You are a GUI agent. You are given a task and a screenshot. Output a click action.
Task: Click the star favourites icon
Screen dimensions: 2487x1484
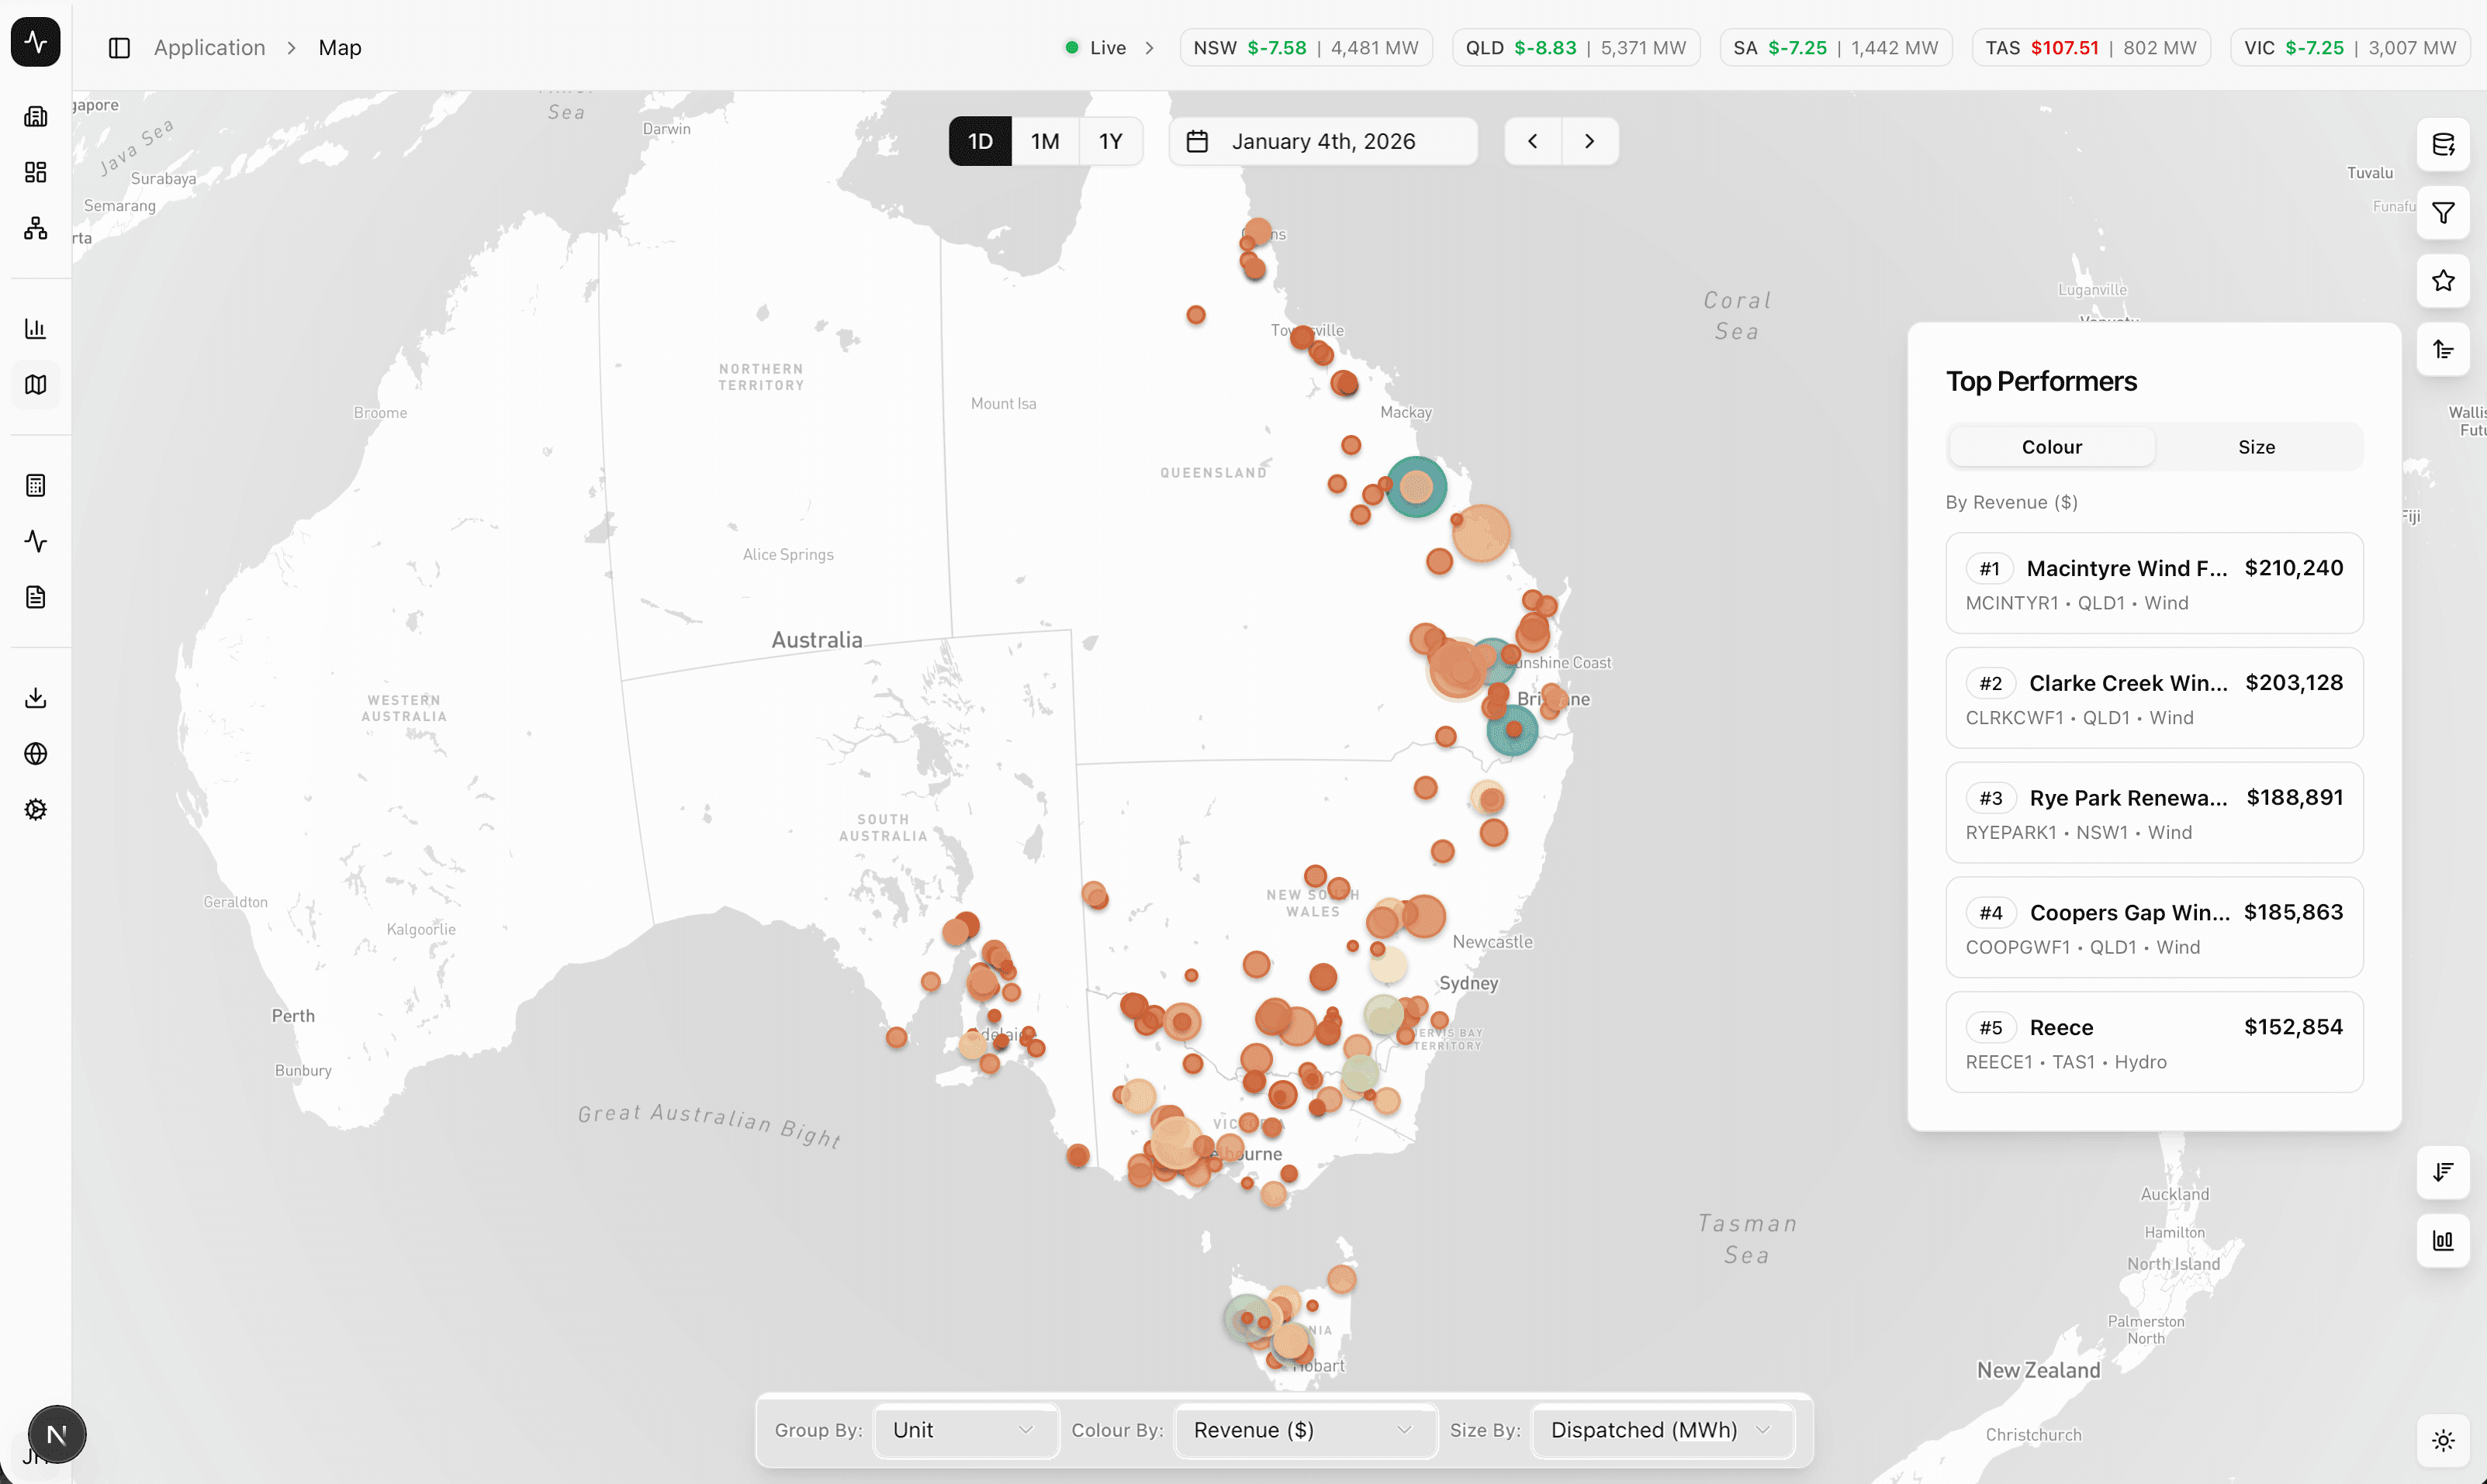[x=2443, y=281]
